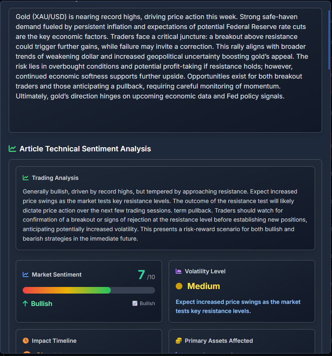Click the Market Sentiment gradient progress bar
The height and width of the screenshot is (356, 332).
point(89,290)
